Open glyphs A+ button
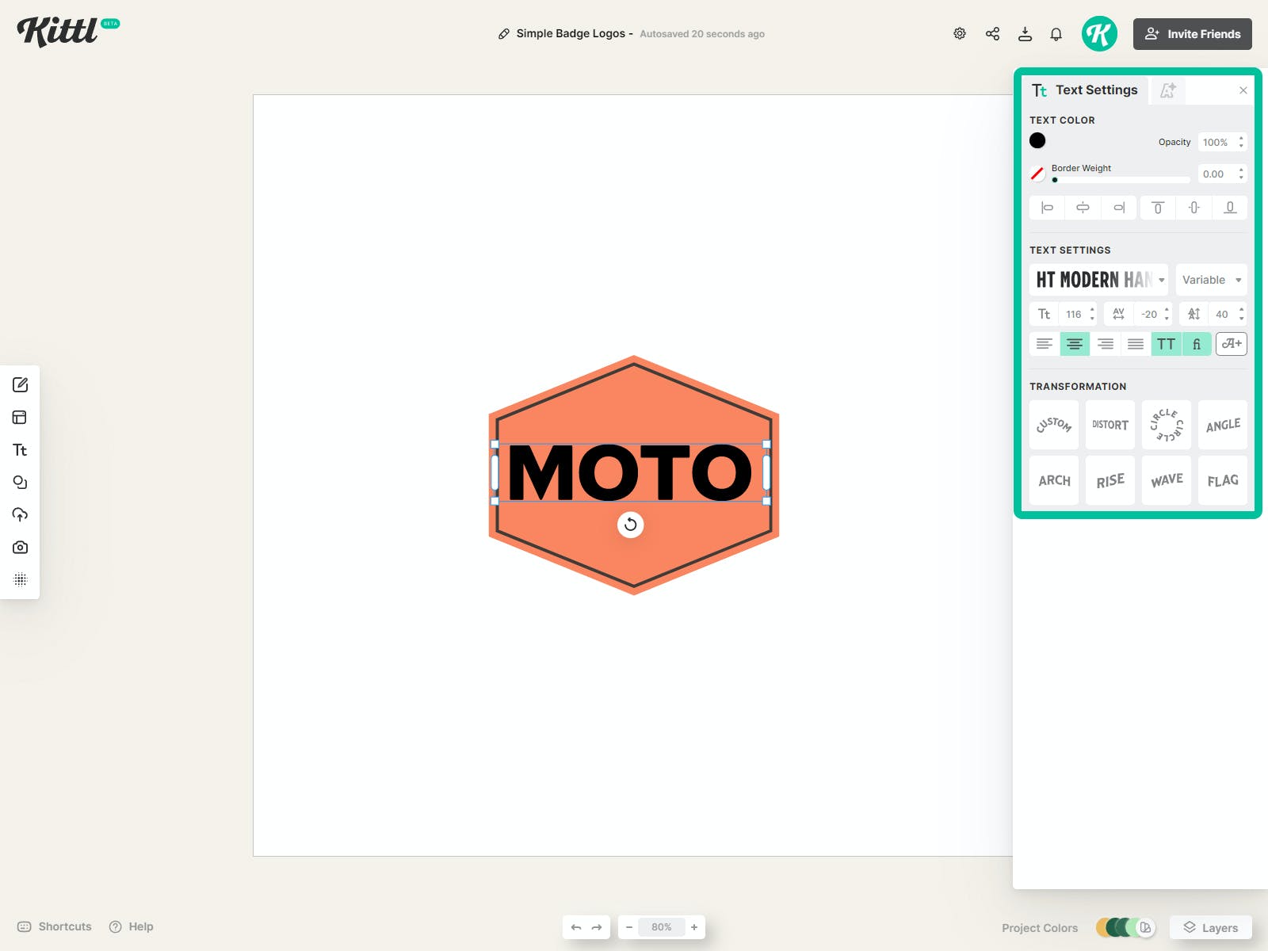The image size is (1268, 951). [x=1232, y=344]
